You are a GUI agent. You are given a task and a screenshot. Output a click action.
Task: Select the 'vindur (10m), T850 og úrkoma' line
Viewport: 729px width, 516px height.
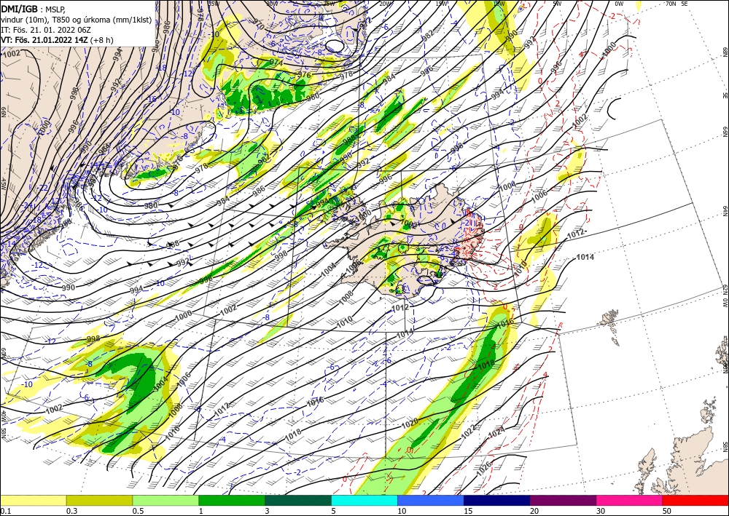pyautogui.click(x=77, y=19)
